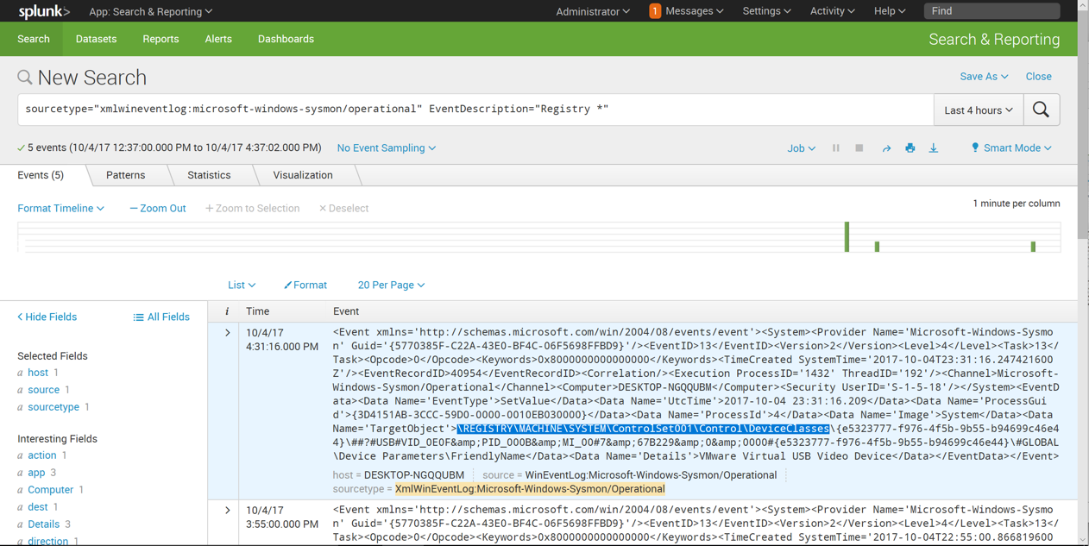1089x546 pixels.
Task: Go to Dashboards
Action: (286, 39)
